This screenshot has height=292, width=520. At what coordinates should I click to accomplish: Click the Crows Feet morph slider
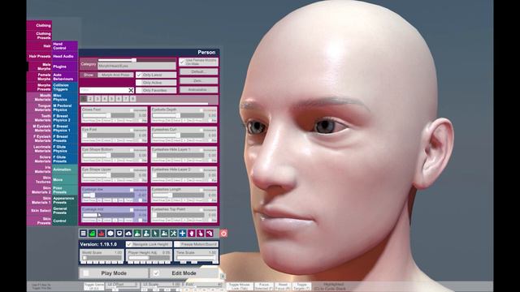point(109,115)
